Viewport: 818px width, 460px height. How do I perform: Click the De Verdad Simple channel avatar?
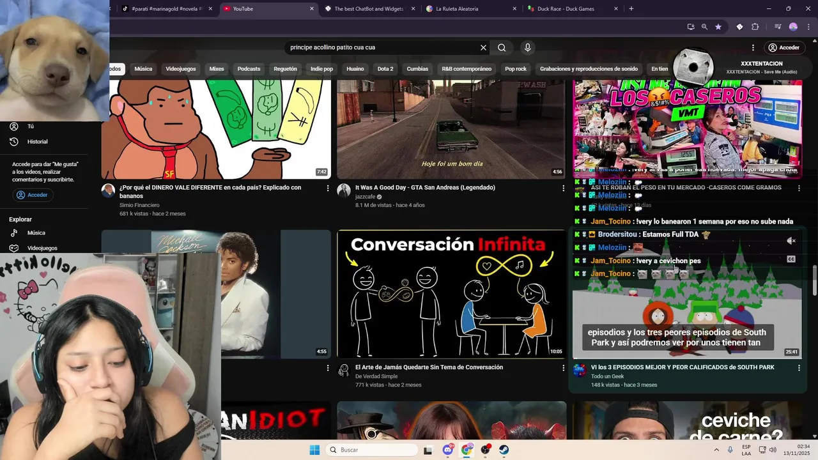point(344,371)
